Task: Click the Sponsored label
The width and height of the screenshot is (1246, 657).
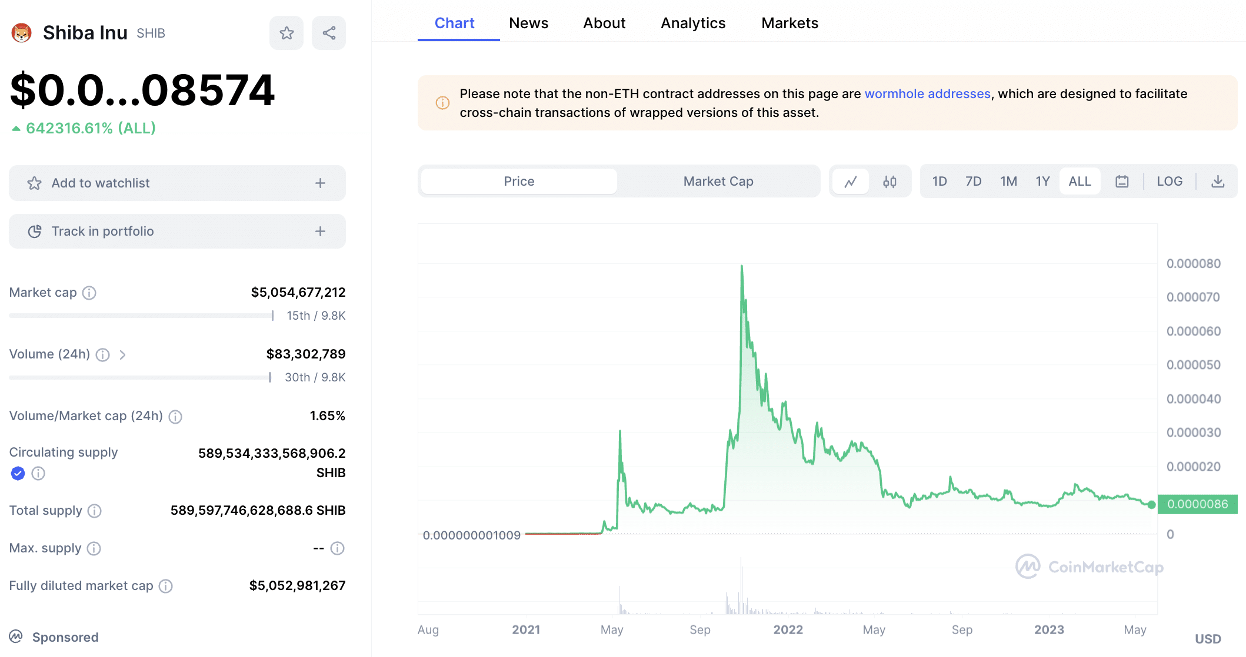Action: 65,637
